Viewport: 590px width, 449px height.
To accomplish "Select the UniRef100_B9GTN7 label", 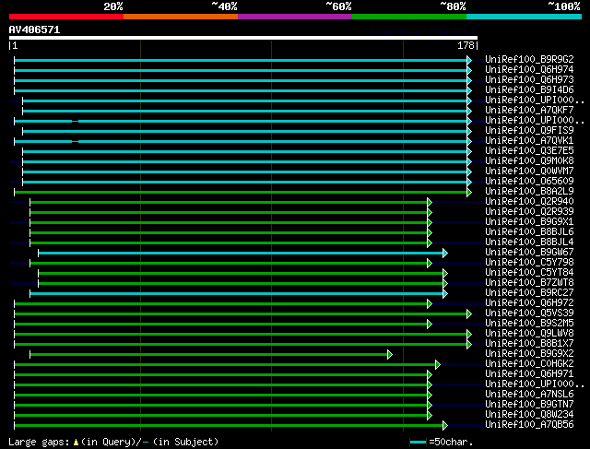I will click(529, 405).
